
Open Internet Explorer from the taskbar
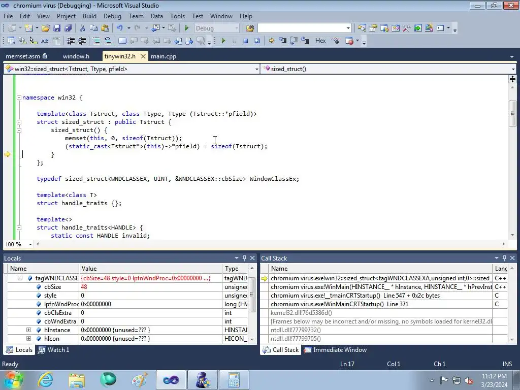point(45,380)
